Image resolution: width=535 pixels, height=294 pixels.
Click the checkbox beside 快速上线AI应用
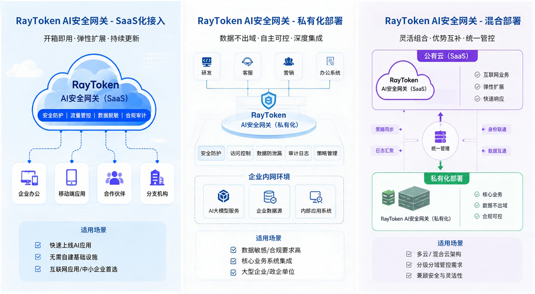(x=38, y=245)
